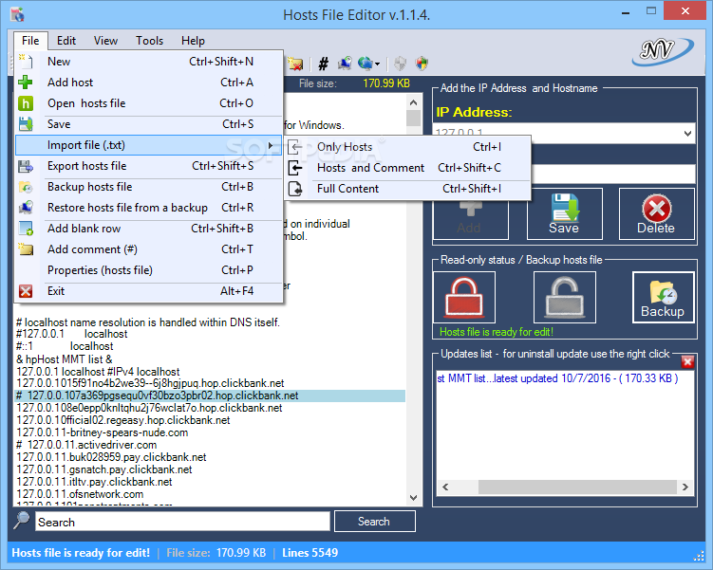Click the Only Hosts arrow icon in submenu

coord(295,147)
